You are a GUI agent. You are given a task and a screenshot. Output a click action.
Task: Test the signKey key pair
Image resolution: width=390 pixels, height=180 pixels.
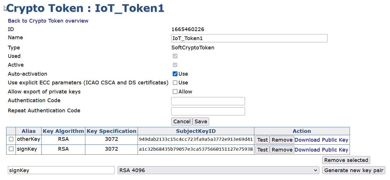(262, 150)
